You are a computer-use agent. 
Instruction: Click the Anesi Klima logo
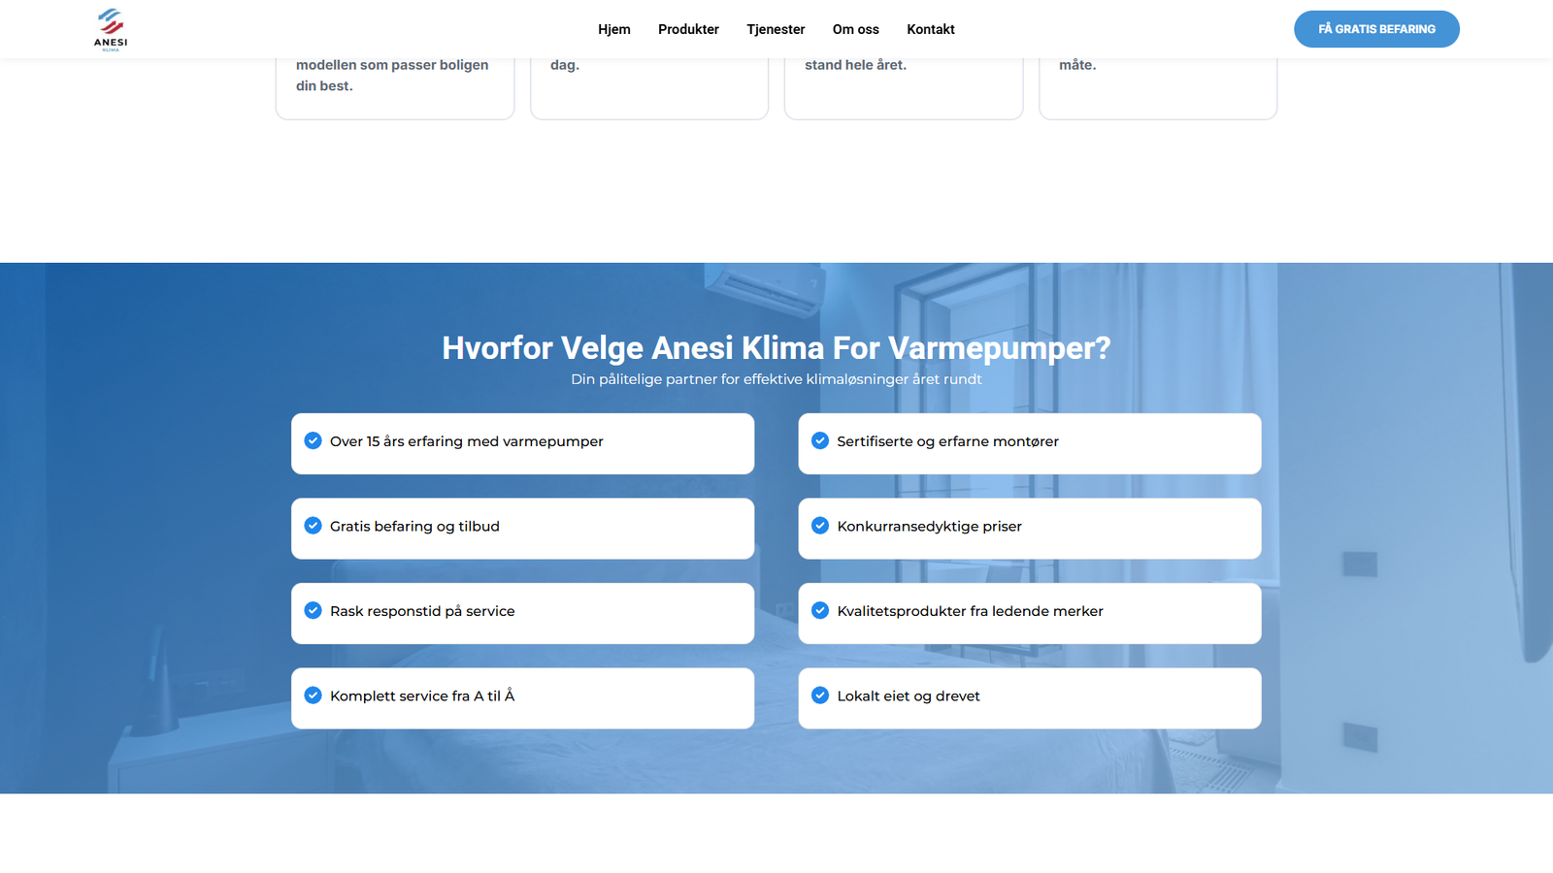[111, 29]
